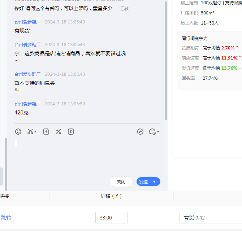Image resolution: width=242 pixels, height=231 pixels.
Task: Focus the chat message input area
Action: click(87, 155)
